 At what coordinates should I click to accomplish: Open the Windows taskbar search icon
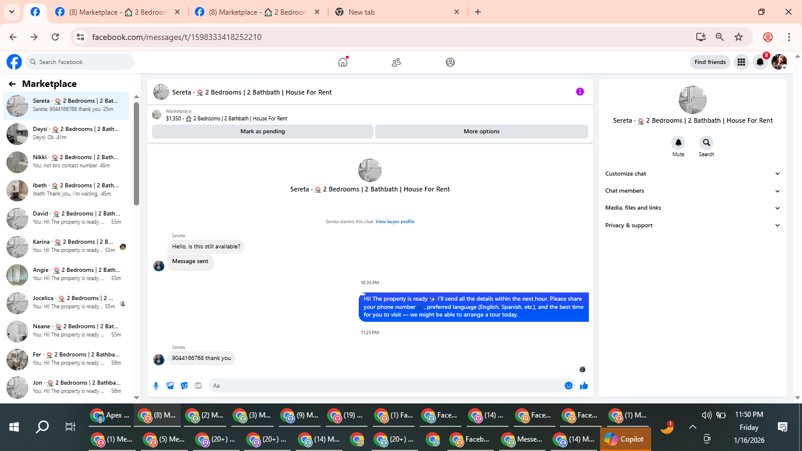42,427
